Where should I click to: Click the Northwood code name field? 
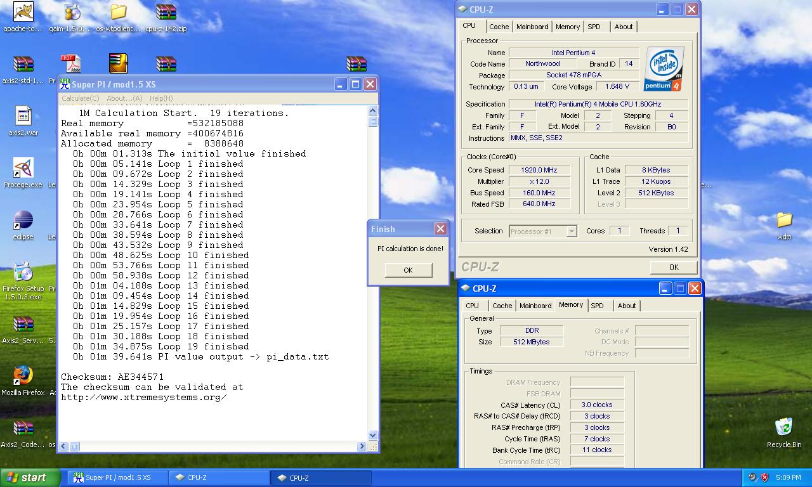(542, 63)
